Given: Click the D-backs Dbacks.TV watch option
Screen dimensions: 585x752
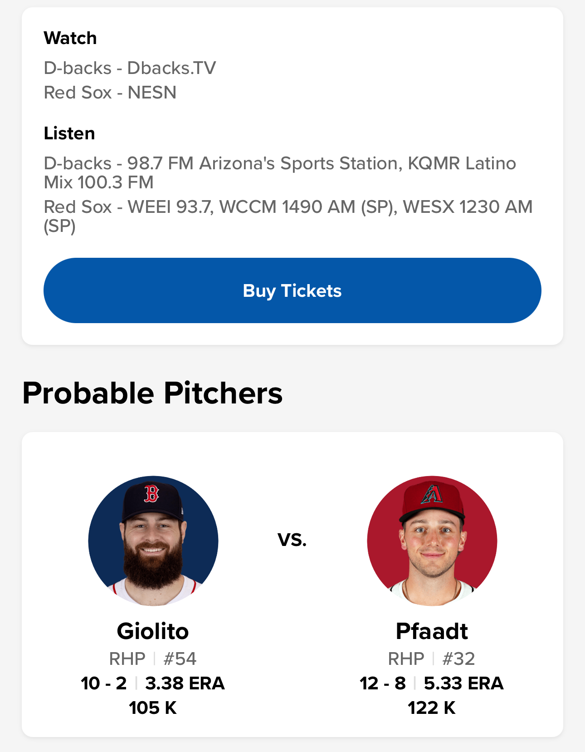Looking at the screenshot, I should pos(130,68).
